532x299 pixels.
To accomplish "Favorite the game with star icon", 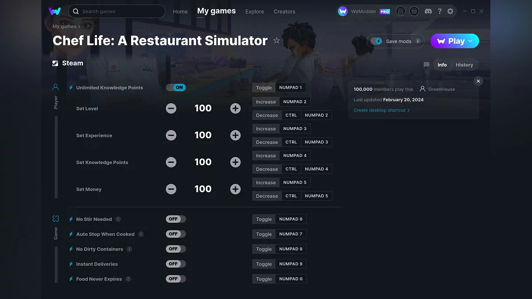I will click(x=277, y=41).
